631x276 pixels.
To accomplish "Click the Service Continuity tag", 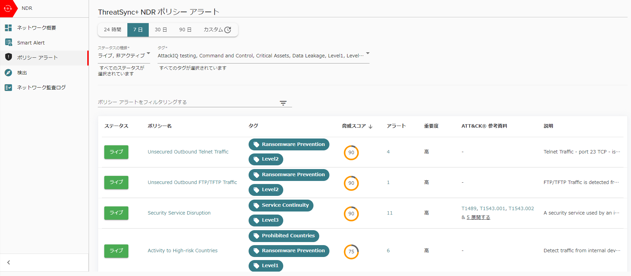I will 281,205.
